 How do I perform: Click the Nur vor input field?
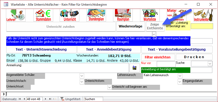166,64
